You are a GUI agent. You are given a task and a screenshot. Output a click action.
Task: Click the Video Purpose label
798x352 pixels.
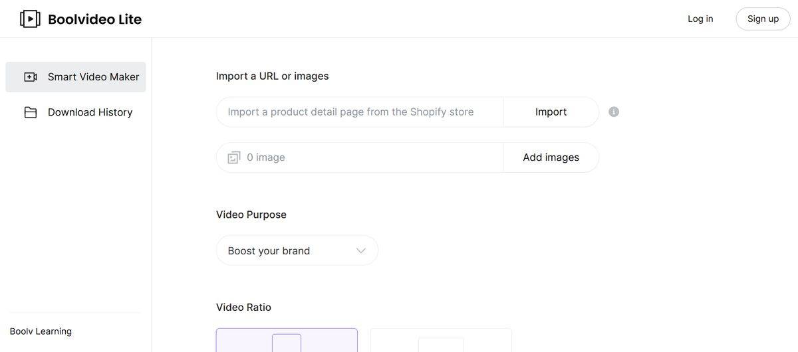(251, 215)
